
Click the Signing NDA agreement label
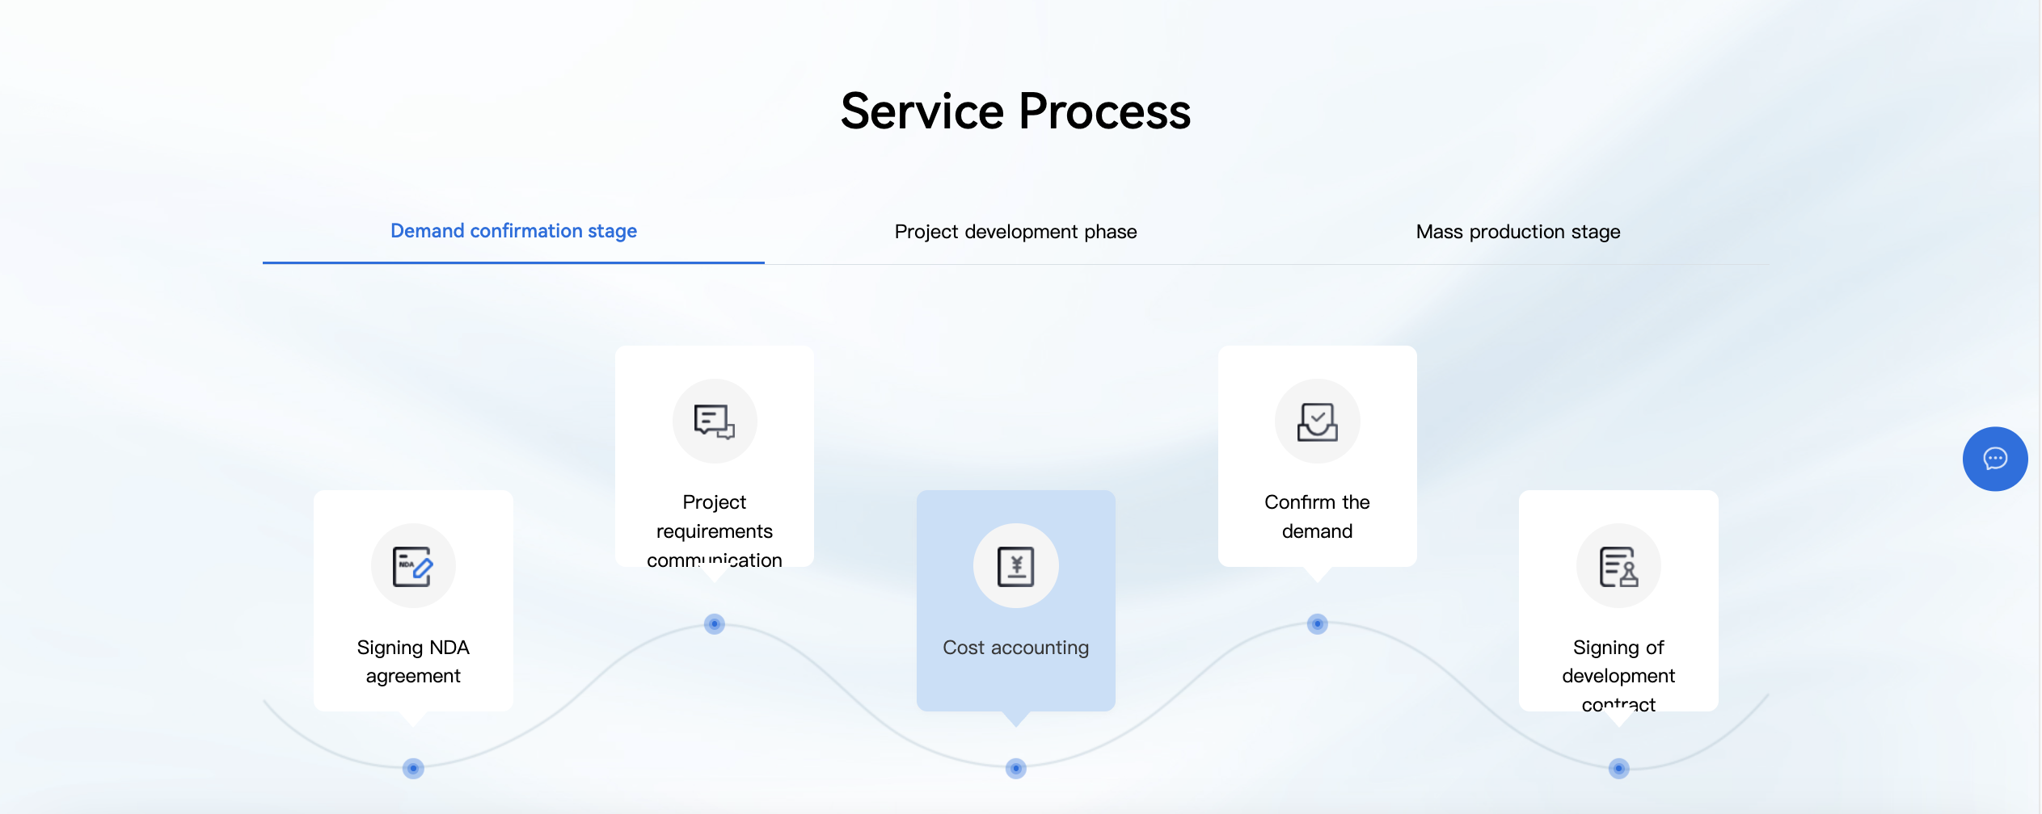pyautogui.click(x=413, y=661)
